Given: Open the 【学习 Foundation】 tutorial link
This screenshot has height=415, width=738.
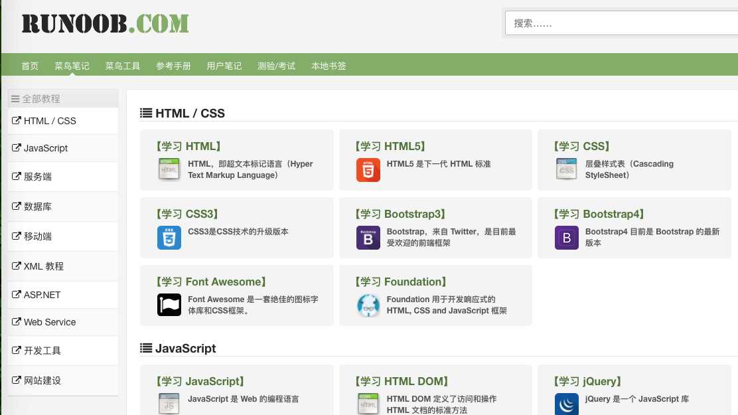Looking at the screenshot, I should (401, 282).
